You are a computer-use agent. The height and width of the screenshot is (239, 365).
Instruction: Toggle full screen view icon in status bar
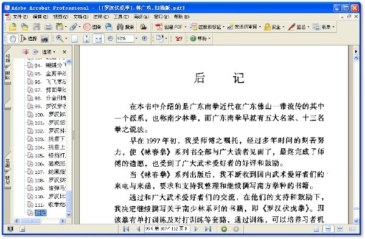tap(10, 229)
